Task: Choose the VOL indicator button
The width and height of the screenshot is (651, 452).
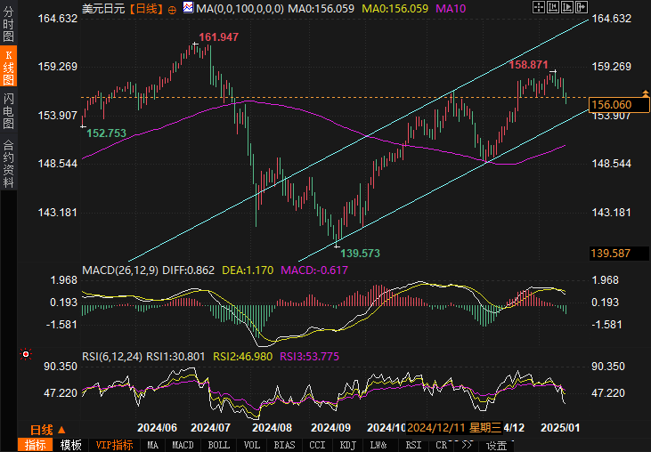Action: point(252,445)
